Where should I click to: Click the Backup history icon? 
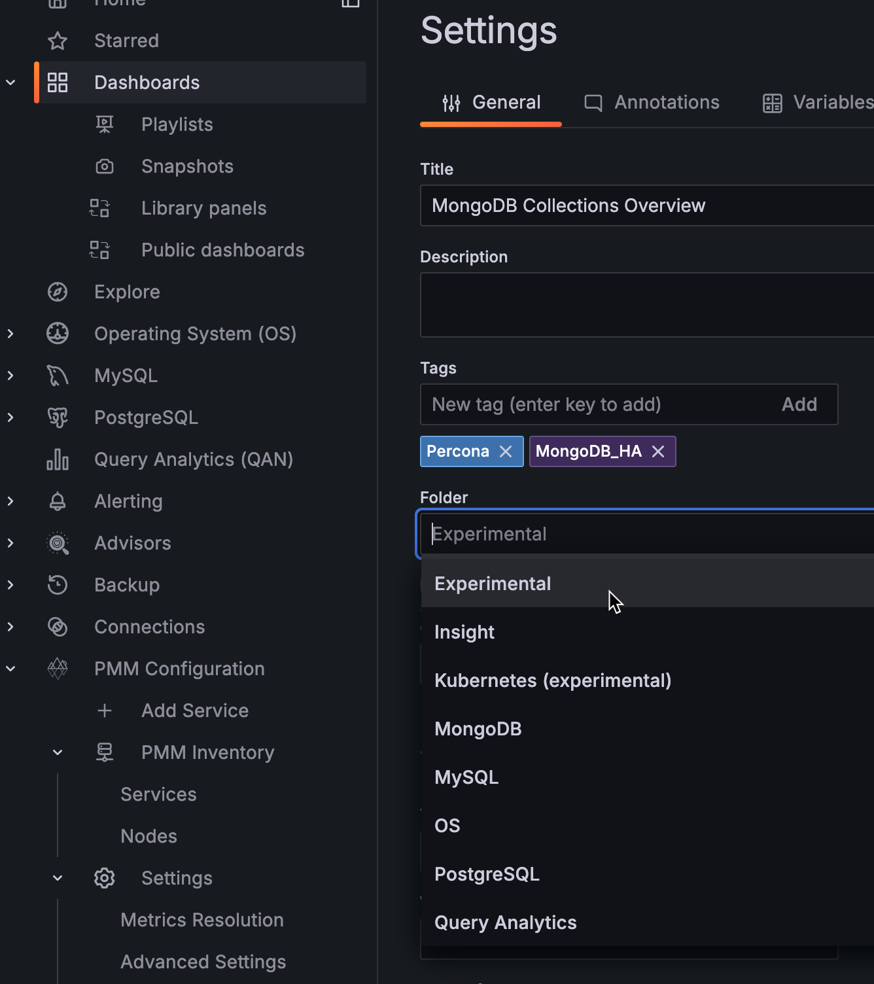click(58, 585)
